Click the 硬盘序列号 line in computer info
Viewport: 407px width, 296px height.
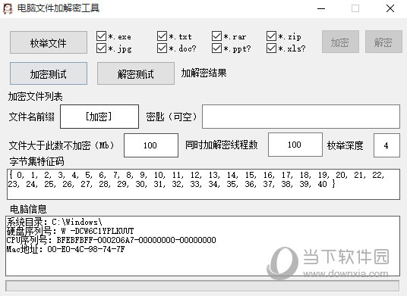70,231
